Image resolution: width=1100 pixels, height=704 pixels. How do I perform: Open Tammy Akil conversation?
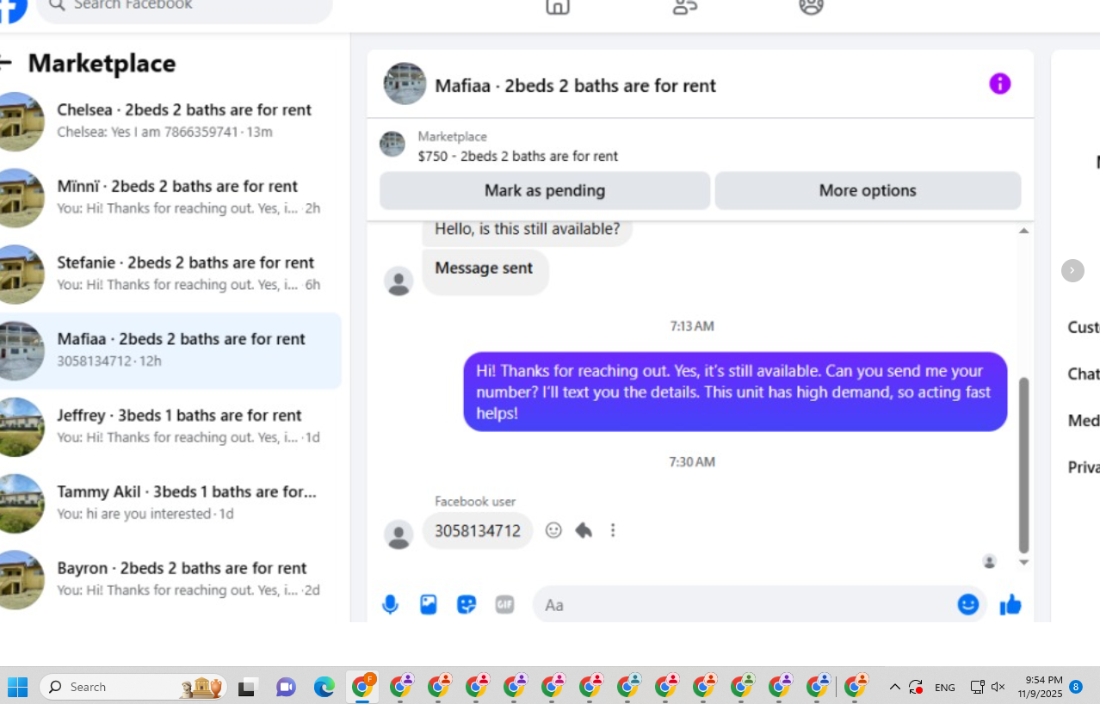click(170, 503)
